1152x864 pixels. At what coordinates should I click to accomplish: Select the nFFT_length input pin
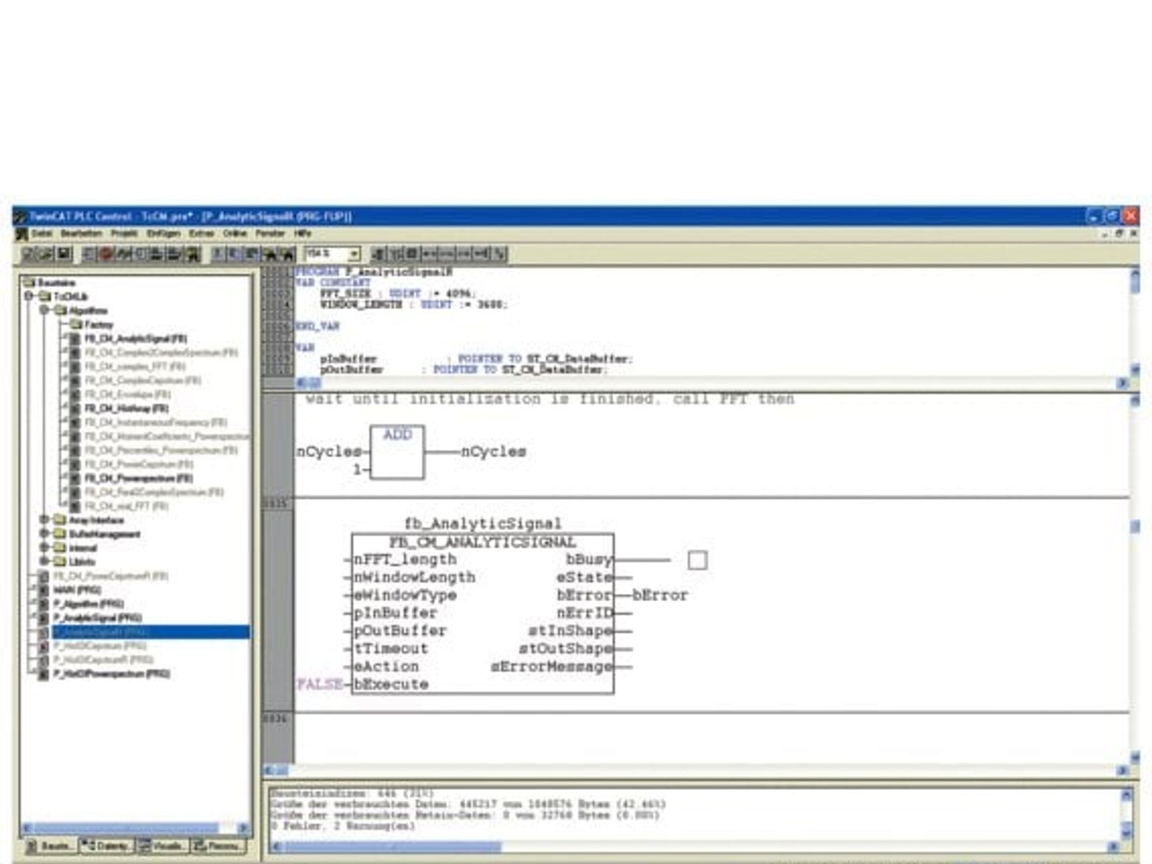[405, 559]
